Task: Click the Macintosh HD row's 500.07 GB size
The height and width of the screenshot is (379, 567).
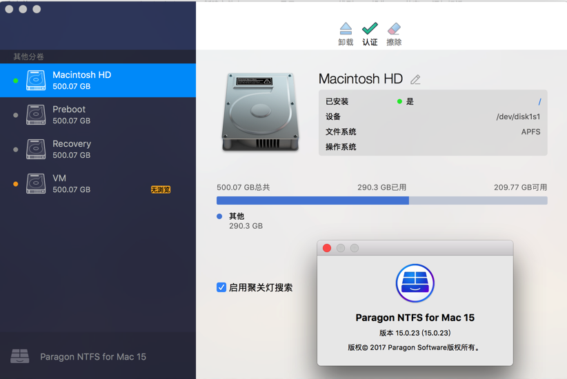Action: point(72,86)
